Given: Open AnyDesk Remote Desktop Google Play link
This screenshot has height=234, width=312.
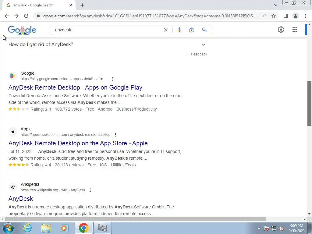Looking at the screenshot, I should (x=76, y=87).
